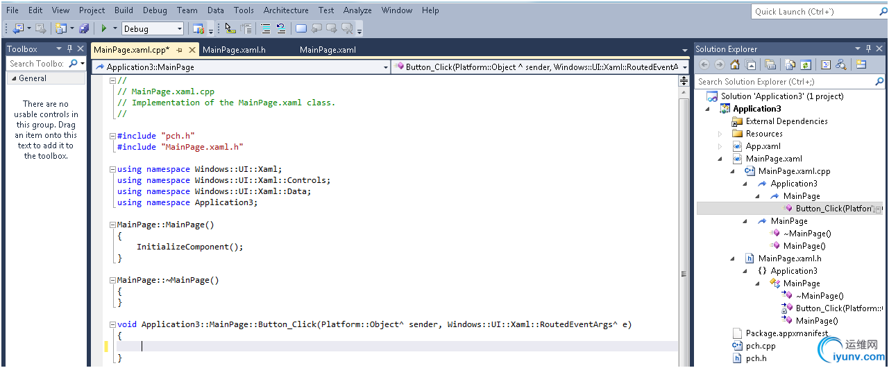Click Refresh icon in Solution Explorer
889x368 pixels.
click(x=806, y=64)
